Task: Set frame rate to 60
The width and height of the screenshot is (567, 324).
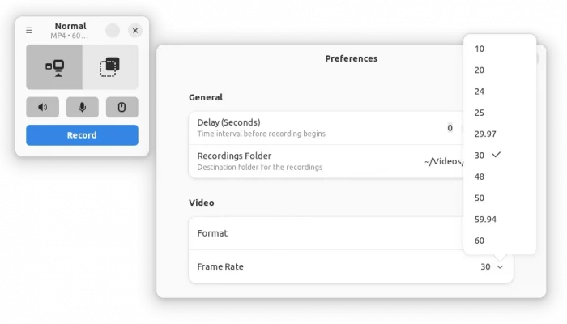Action: tap(480, 241)
